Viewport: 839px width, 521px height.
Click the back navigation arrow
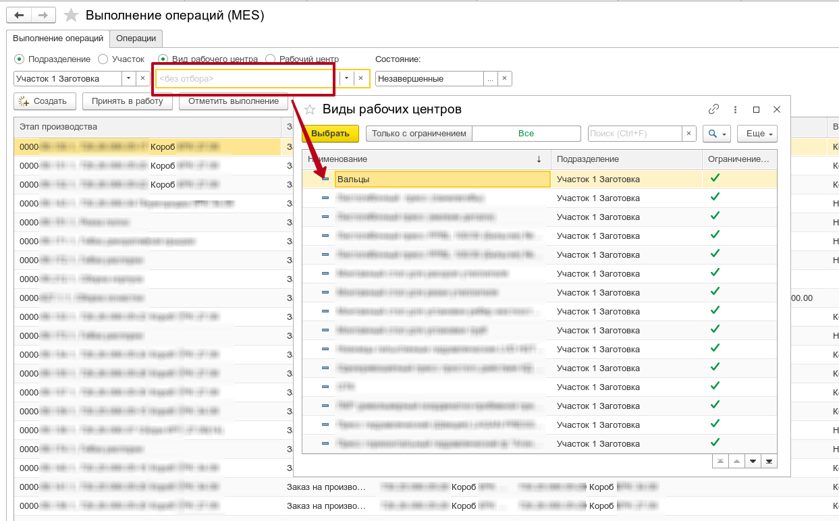click(x=19, y=15)
